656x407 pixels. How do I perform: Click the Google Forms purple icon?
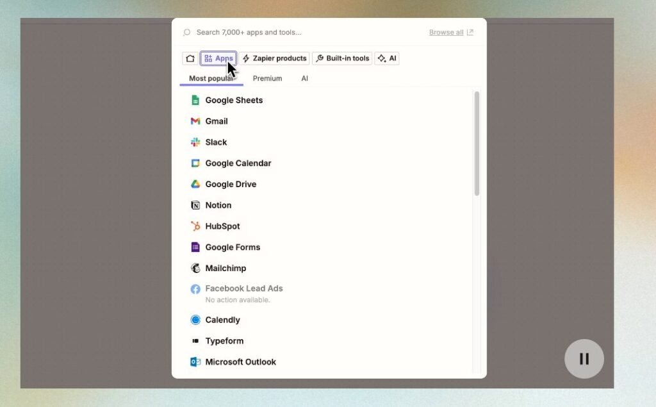pos(195,247)
